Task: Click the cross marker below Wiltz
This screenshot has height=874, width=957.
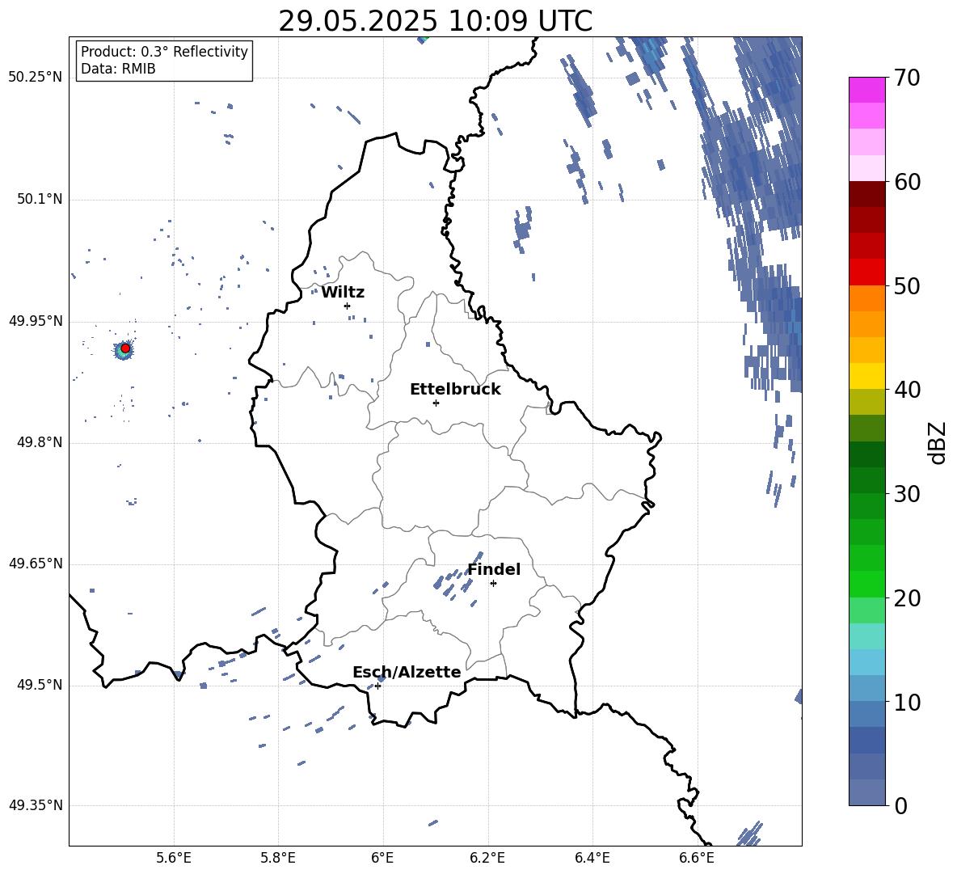Action: (348, 306)
